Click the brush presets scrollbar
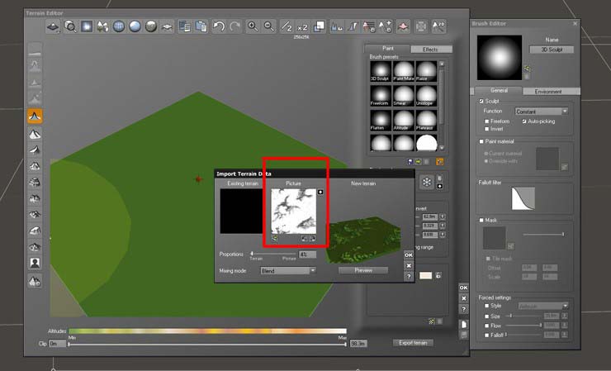The height and width of the screenshot is (371, 611). [x=442, y=106]
